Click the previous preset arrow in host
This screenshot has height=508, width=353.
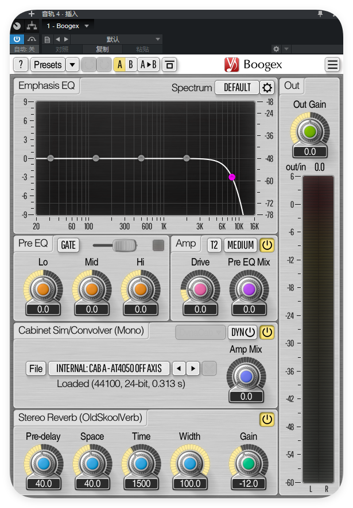(x=58, y=39)
